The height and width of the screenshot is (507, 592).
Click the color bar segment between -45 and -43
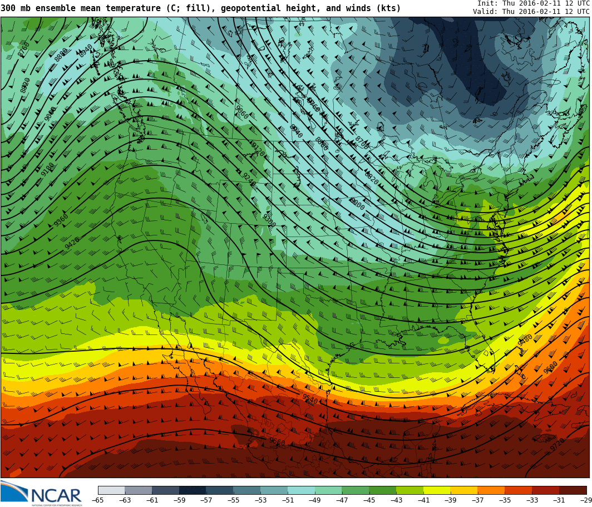coord(383,490)
